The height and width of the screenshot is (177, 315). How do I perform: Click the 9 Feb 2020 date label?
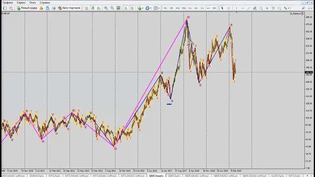click(236, 171)
